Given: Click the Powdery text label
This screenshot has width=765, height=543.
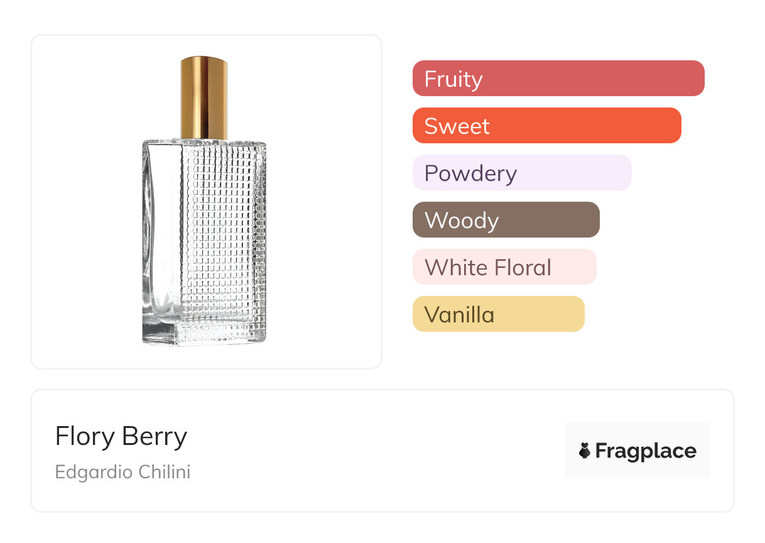Looking at the screenshot, I should coord(470,173).
